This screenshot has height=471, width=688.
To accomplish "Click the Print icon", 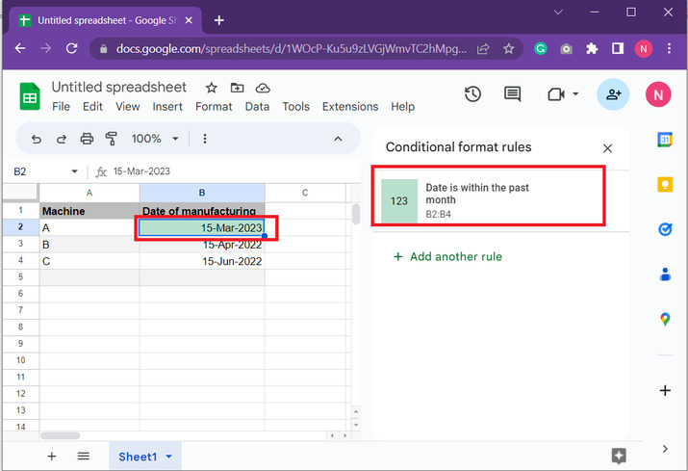I will coord(87,139).
